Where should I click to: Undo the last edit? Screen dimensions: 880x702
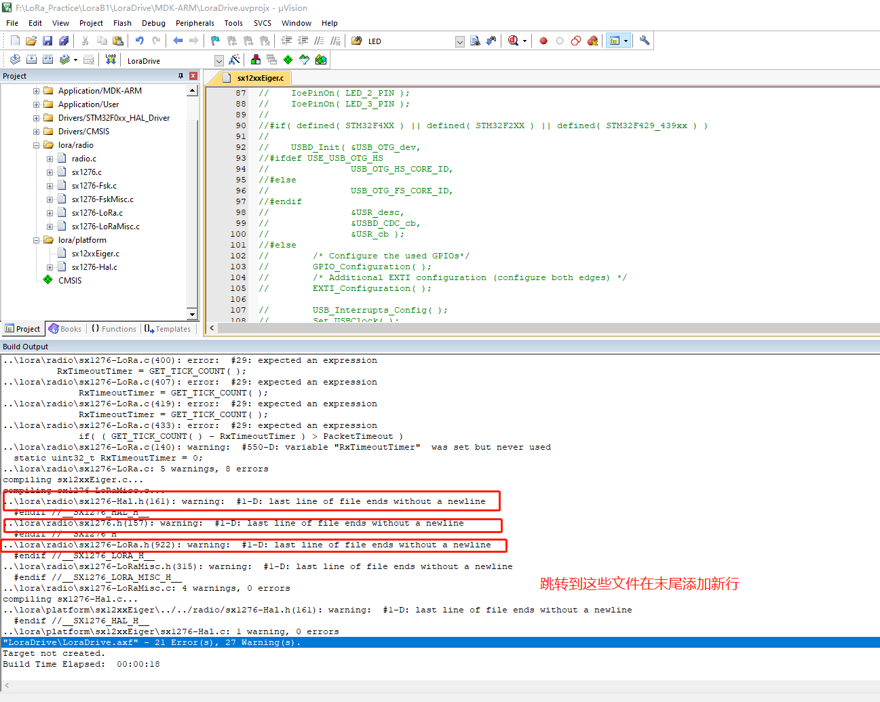coord(140,41)
